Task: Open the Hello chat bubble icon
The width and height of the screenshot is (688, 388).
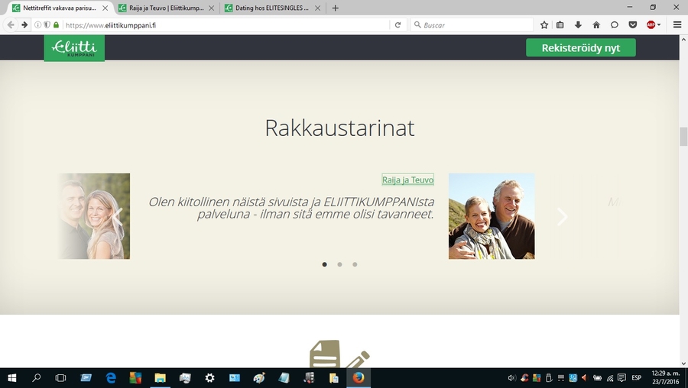Action: [x=615, y=25]
